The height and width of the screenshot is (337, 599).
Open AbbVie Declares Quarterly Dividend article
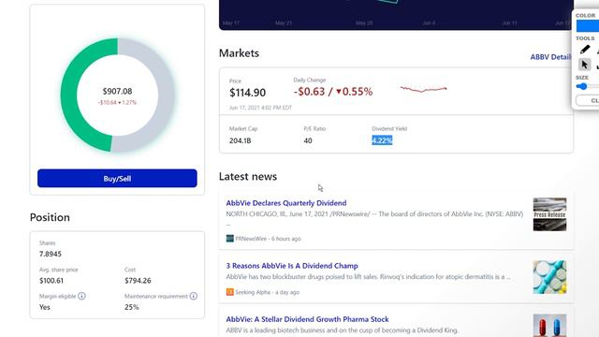(x=286, y=203)
